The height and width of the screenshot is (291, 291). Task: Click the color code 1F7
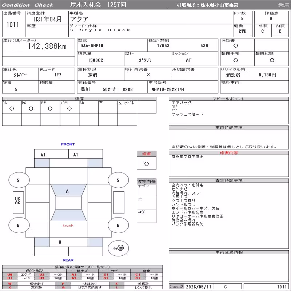click(58, 75)
